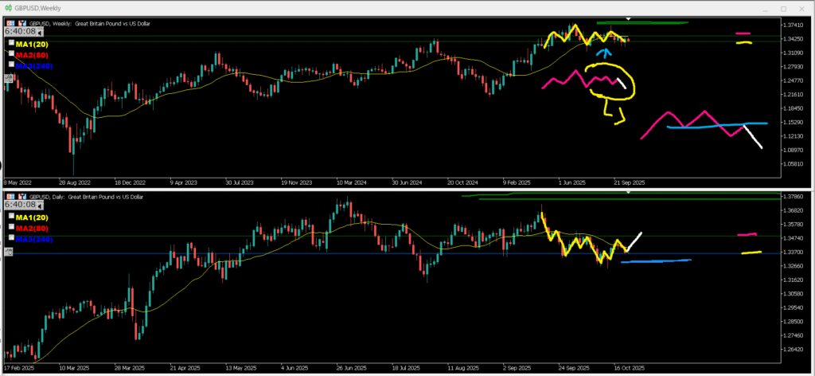
Task: Toggle the MA1(20) checkbox on daily chart
Action: point(12,217)
